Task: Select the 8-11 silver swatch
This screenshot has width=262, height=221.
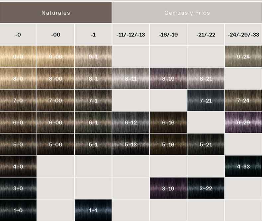Action: pos(131,78)
